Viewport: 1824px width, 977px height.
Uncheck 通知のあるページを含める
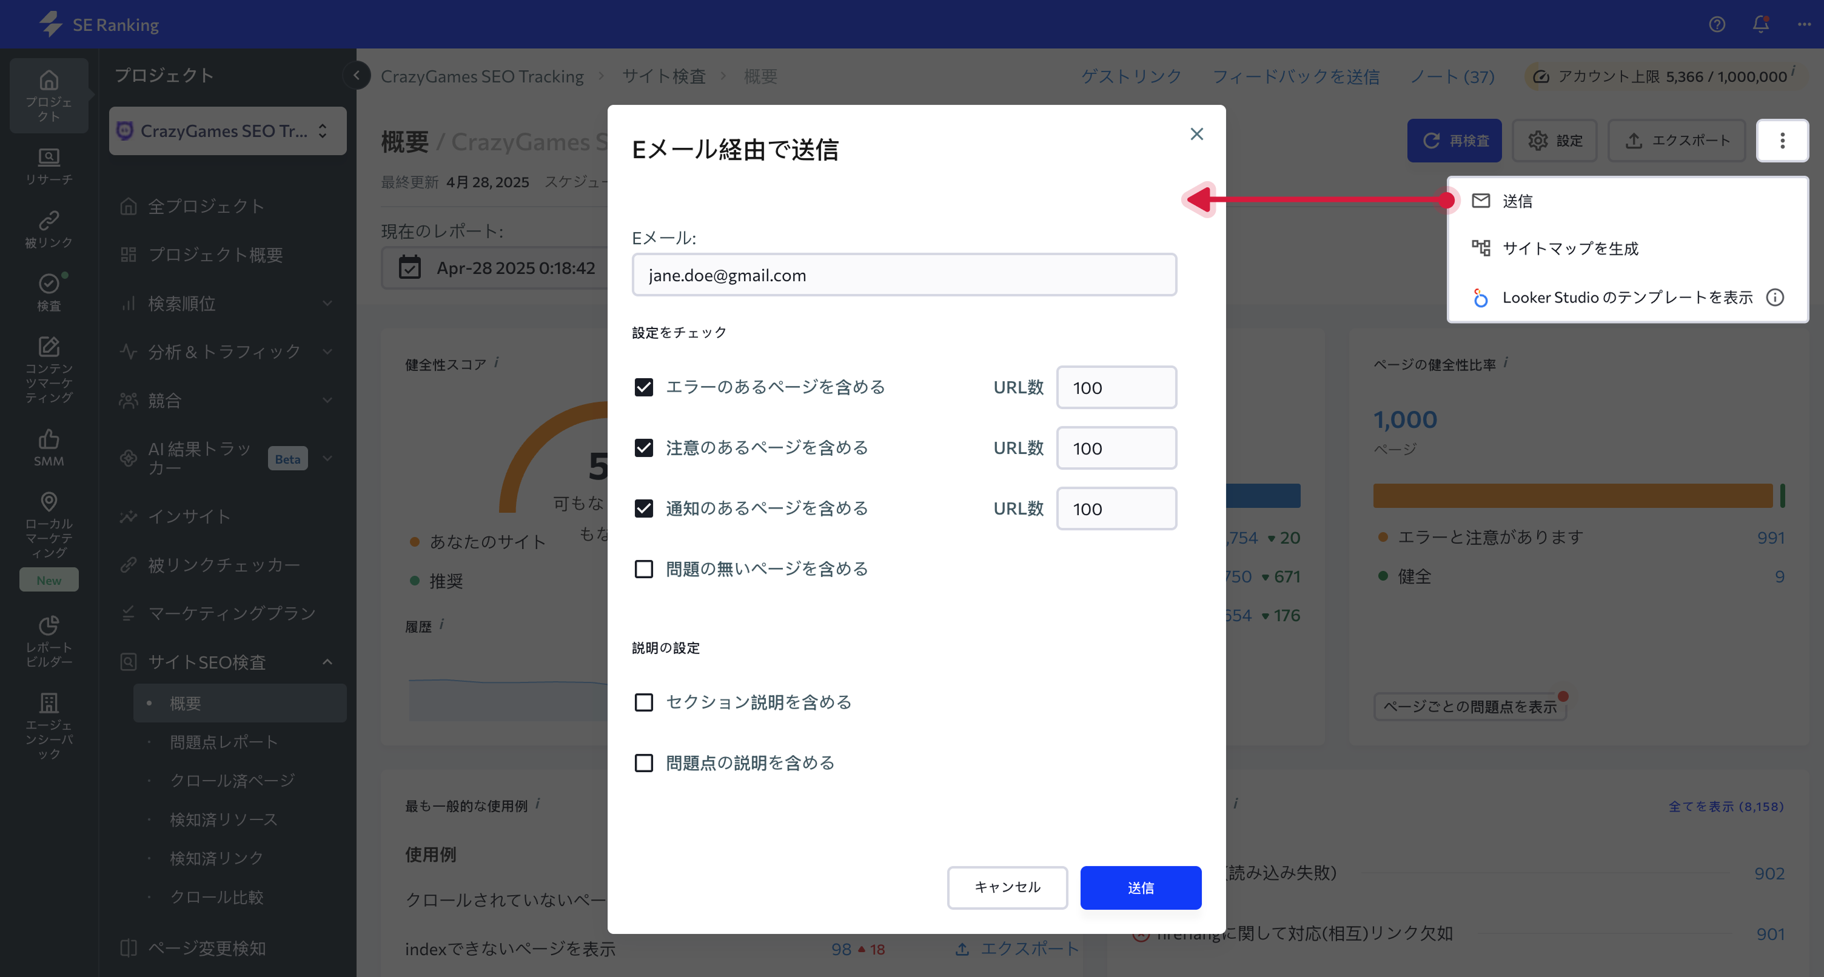[x=643, y=508]
